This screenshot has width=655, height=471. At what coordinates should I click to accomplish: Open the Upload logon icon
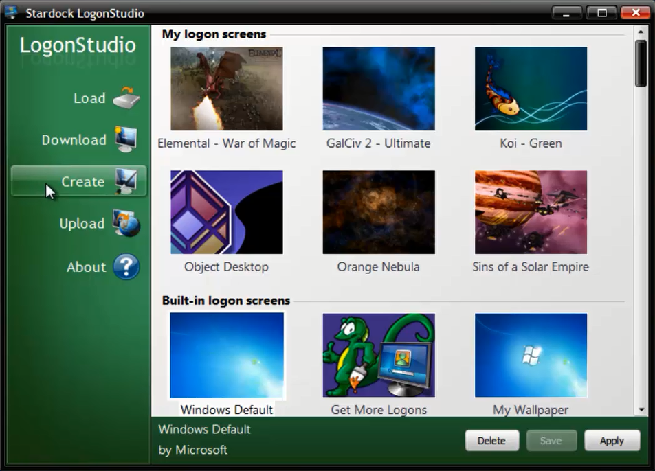pos(126,224)
